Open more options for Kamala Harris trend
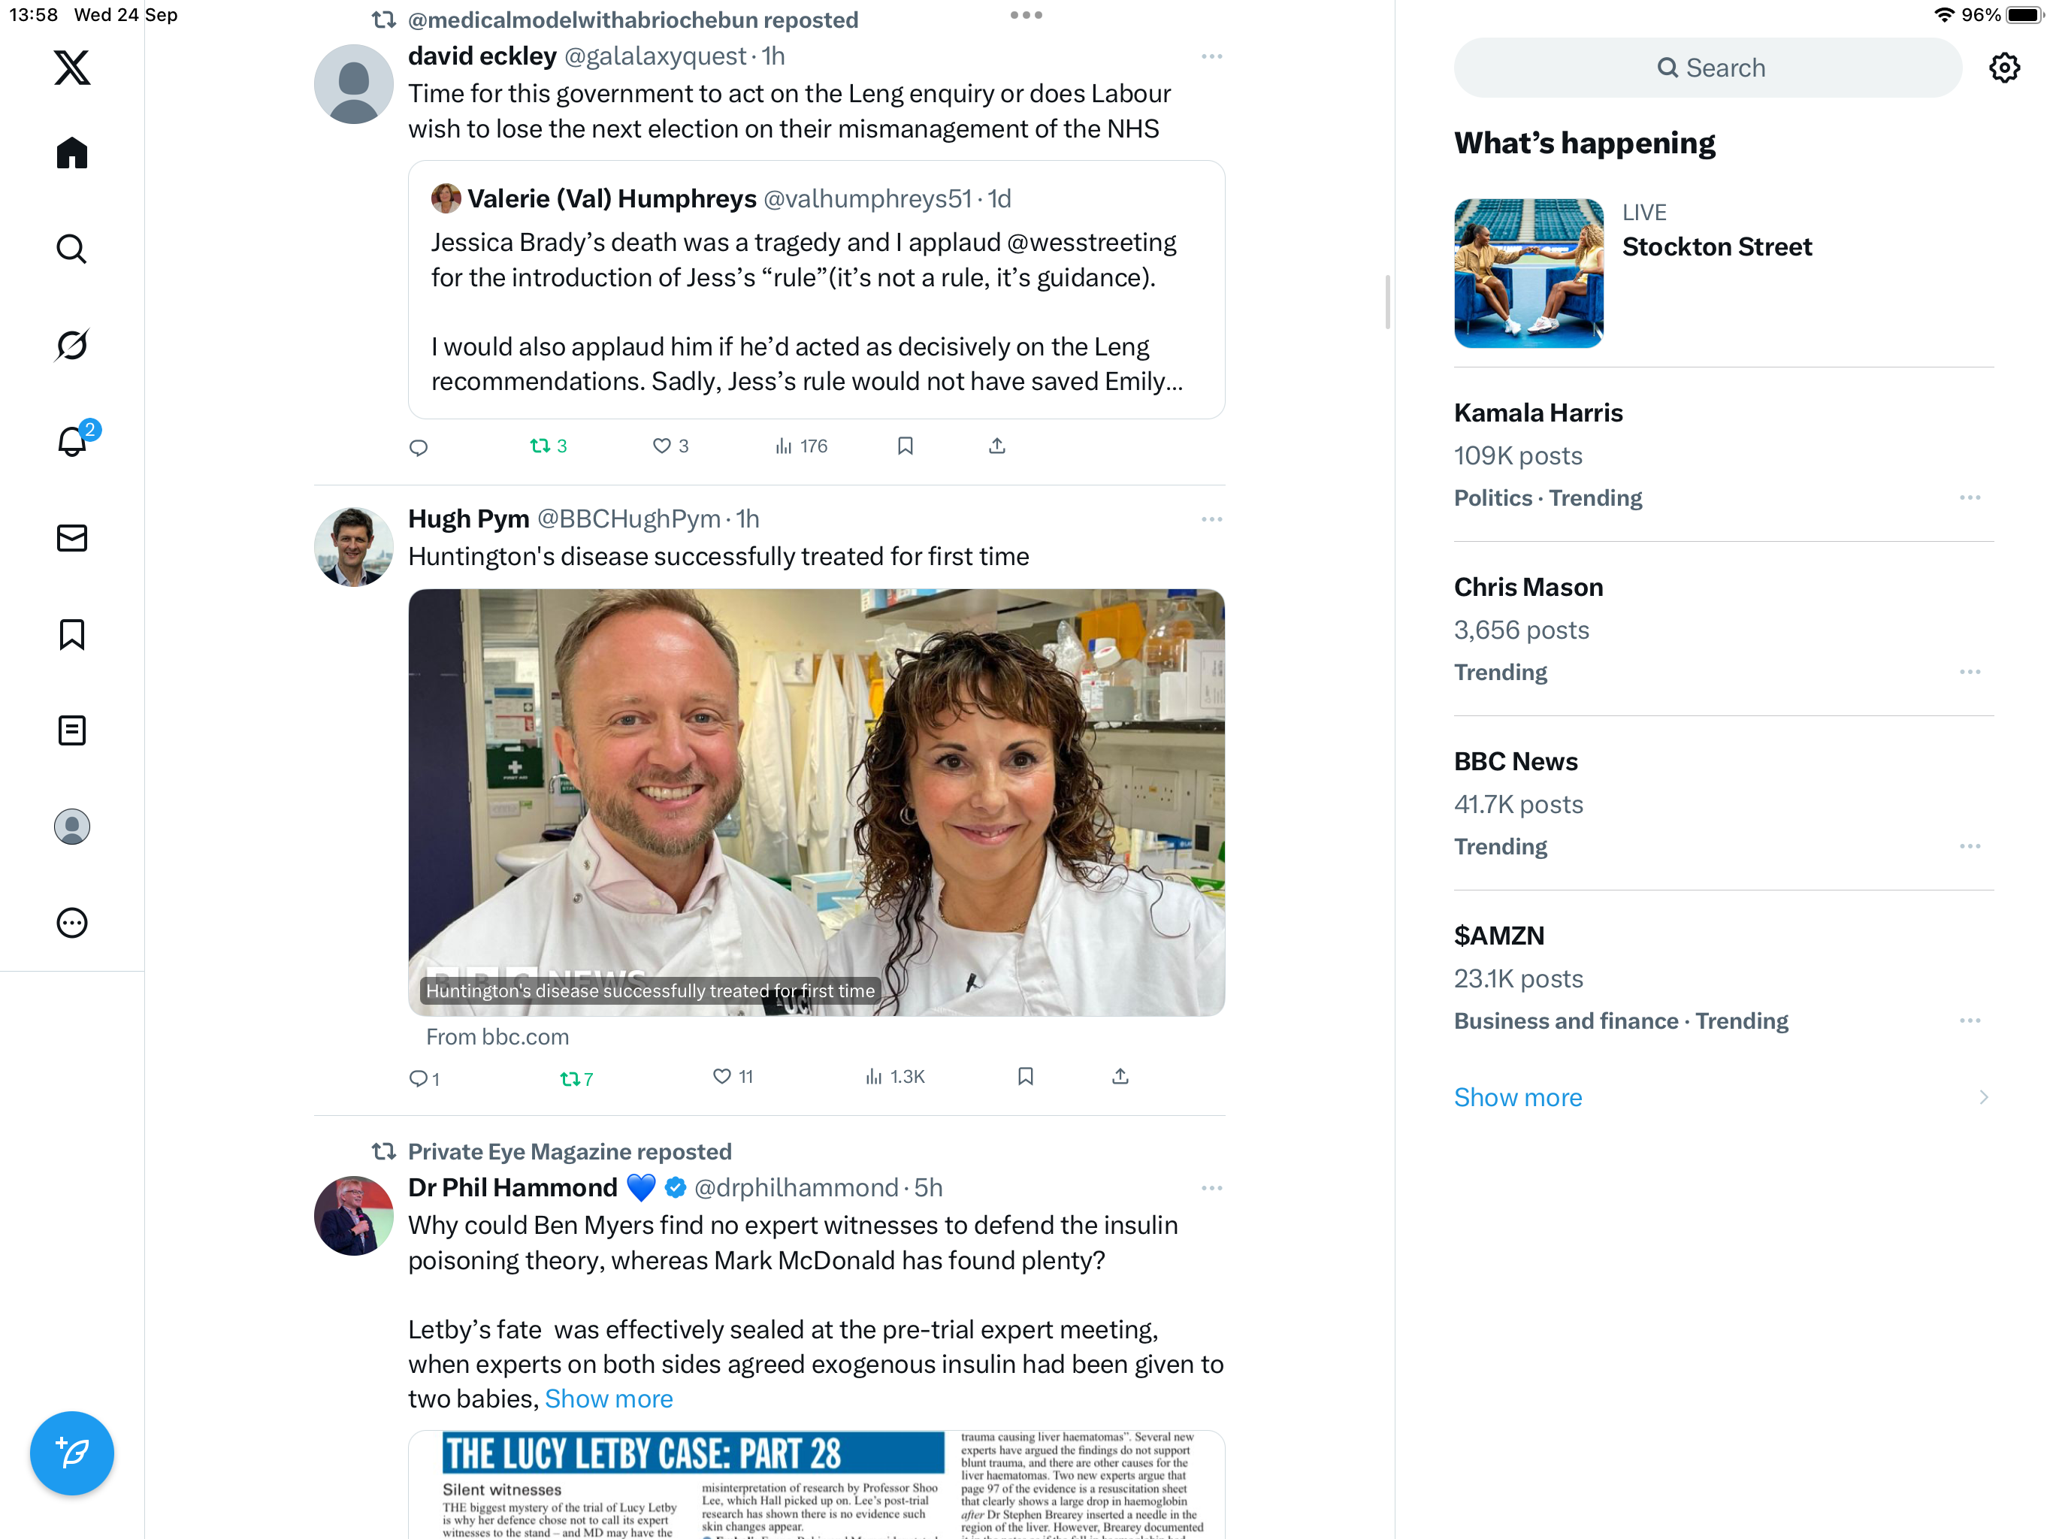This screenshot has width=2053, height=1539. [1970, 497]
